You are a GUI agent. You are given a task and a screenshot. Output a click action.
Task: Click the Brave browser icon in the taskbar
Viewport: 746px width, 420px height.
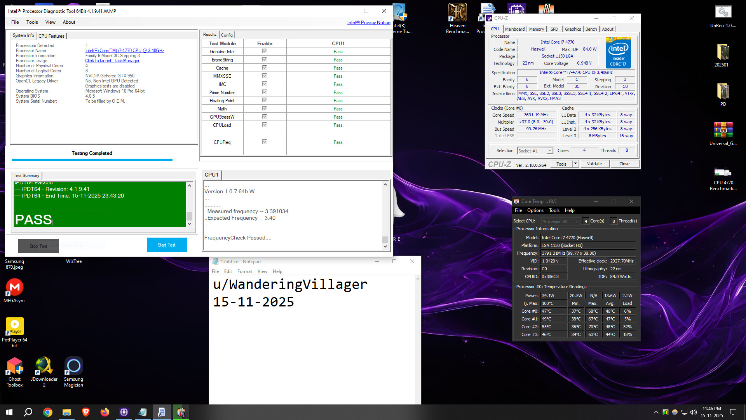coord(86,412)
